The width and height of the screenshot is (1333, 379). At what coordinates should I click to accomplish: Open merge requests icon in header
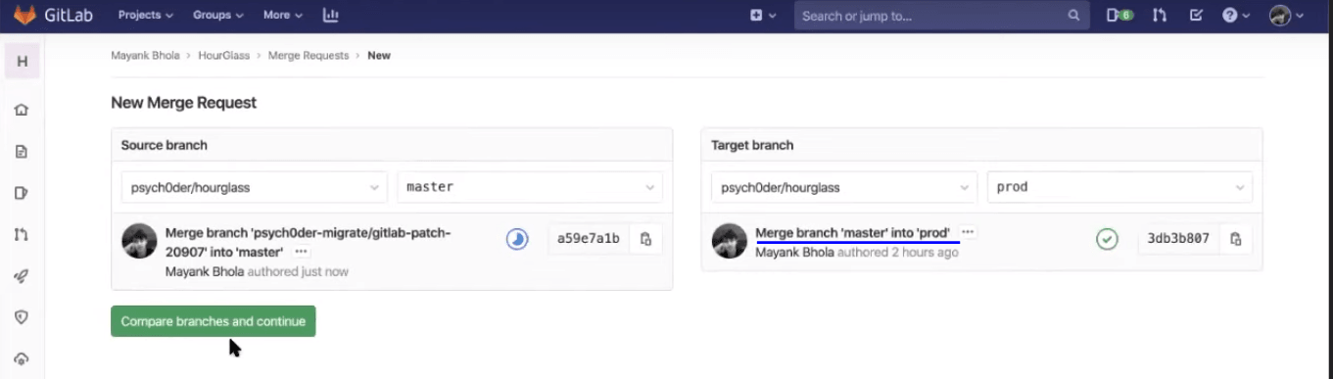[1160, 16]
